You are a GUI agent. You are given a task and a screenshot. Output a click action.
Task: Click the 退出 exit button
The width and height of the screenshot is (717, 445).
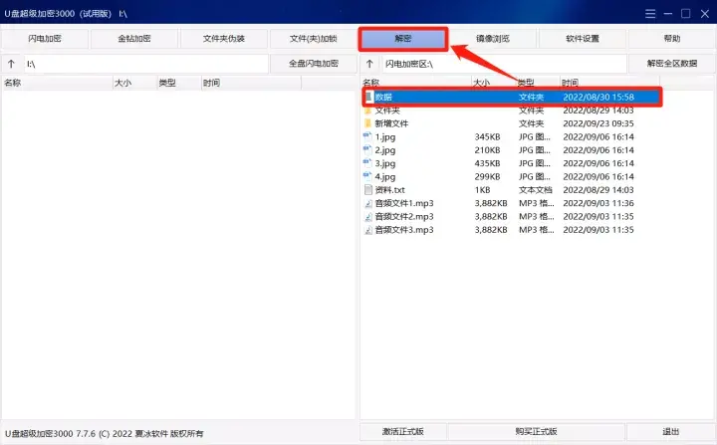pyautogui.click(x=671, y=431)
